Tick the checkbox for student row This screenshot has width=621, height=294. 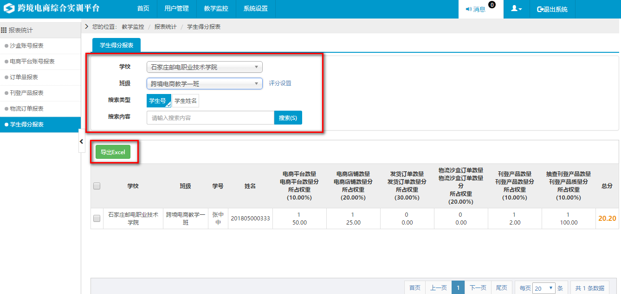97,219
